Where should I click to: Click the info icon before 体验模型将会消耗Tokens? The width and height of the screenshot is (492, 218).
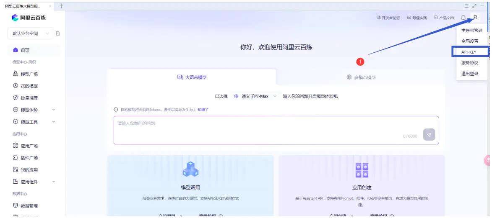(x=116, y=110)
